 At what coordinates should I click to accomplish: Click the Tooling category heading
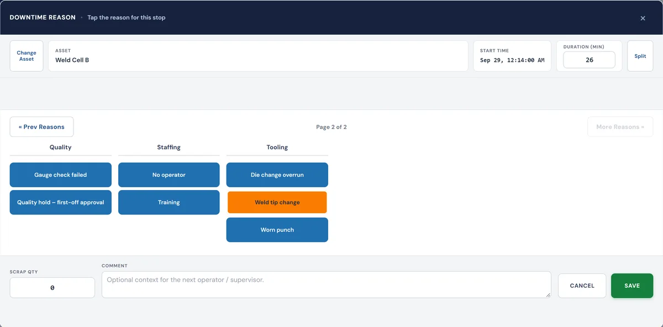pos(277,147)
